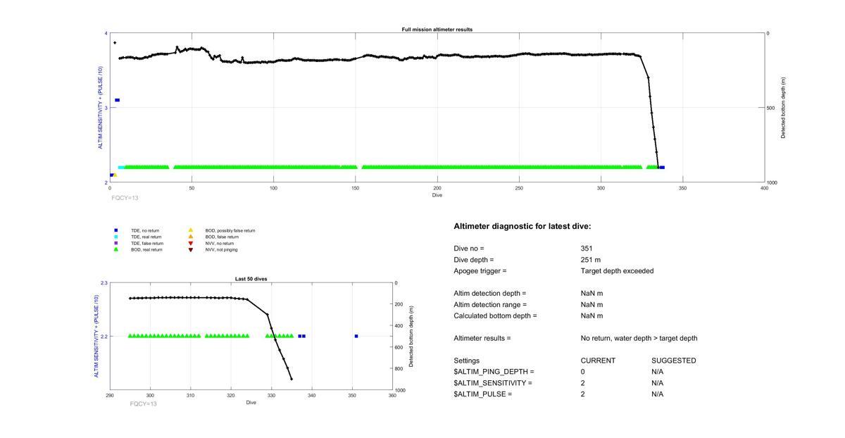
Task: Click the legend label 'NVV, not pinging'
Action: pos(221,249)
